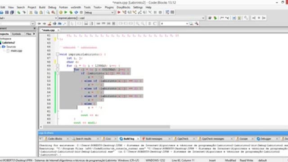
Task: Click the Cut scissors icon
Action: pos(31,12)
